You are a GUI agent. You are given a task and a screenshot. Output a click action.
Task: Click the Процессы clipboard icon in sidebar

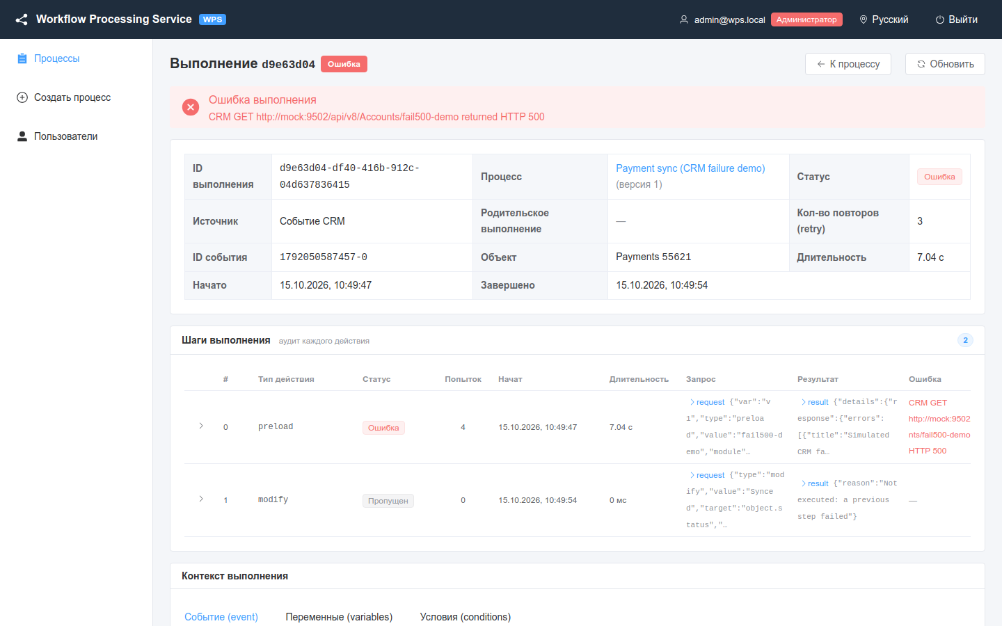pyautogui.click(x=22, y=58)
